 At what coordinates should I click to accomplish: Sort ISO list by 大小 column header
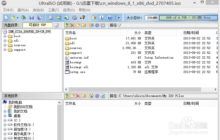pyautogui.click(x=132, y=33)
